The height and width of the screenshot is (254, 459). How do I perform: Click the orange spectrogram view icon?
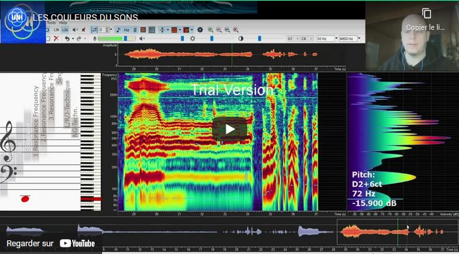click(143, 30)
